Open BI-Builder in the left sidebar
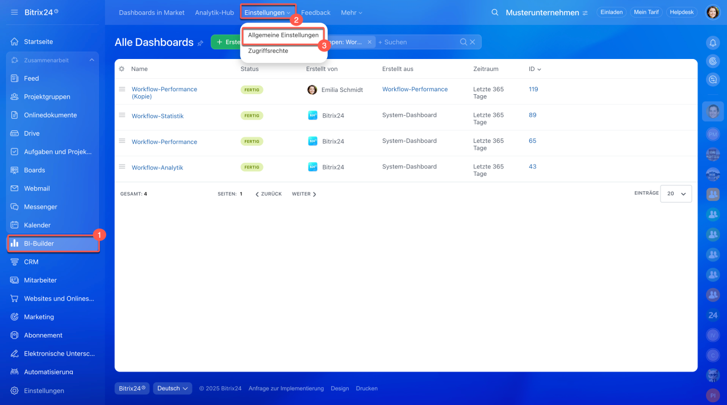The height and width of the screenshot is (405, 727). [53, 243]
